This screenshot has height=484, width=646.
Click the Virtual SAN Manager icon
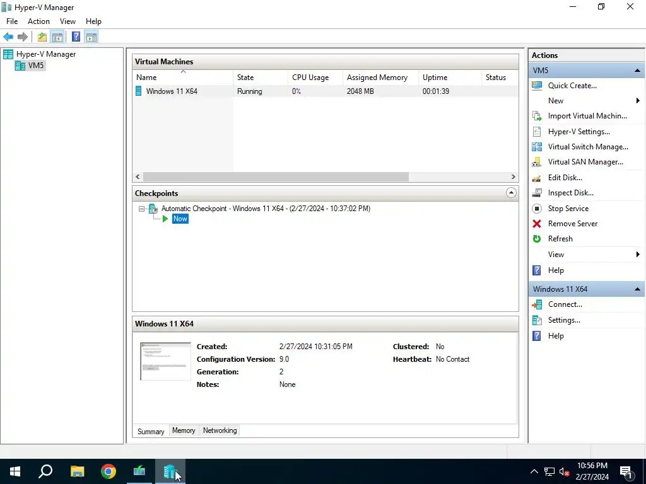537,162
